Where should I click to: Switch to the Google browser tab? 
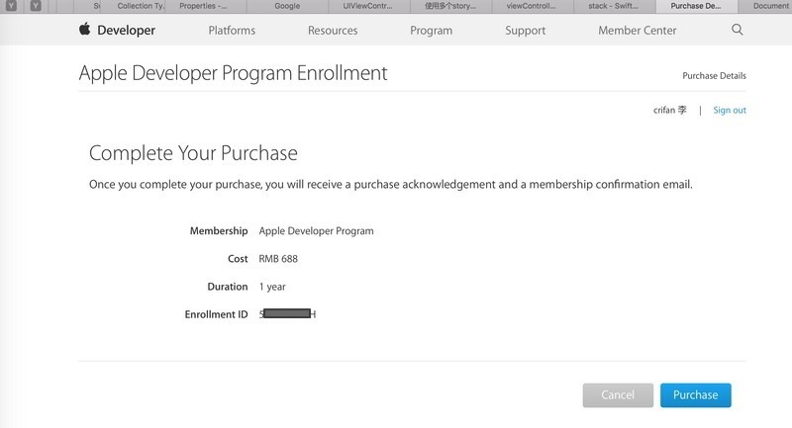point(287,6)
